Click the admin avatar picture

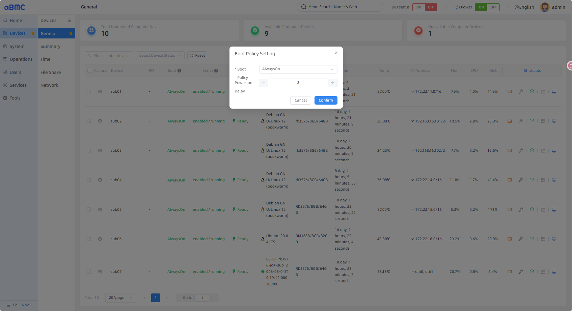tap(545, 7)
